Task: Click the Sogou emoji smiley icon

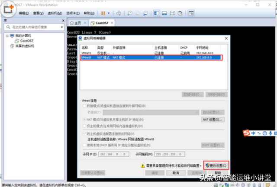Action: [264, 133]
